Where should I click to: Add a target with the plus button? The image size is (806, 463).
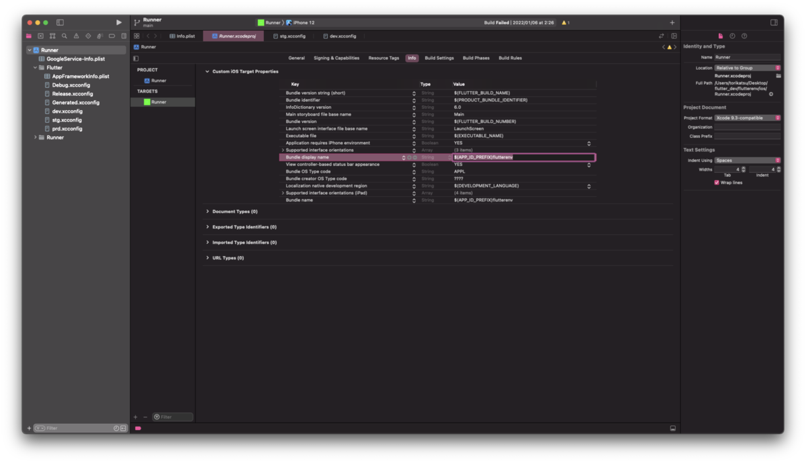pos(136,417)
